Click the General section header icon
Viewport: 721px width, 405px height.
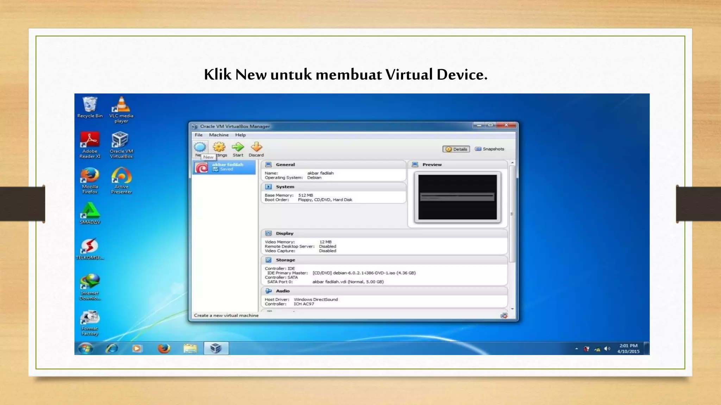[x=268, y=165]
